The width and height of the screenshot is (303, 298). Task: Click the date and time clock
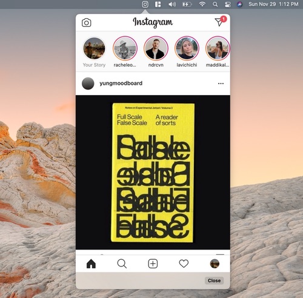point(273,4)
